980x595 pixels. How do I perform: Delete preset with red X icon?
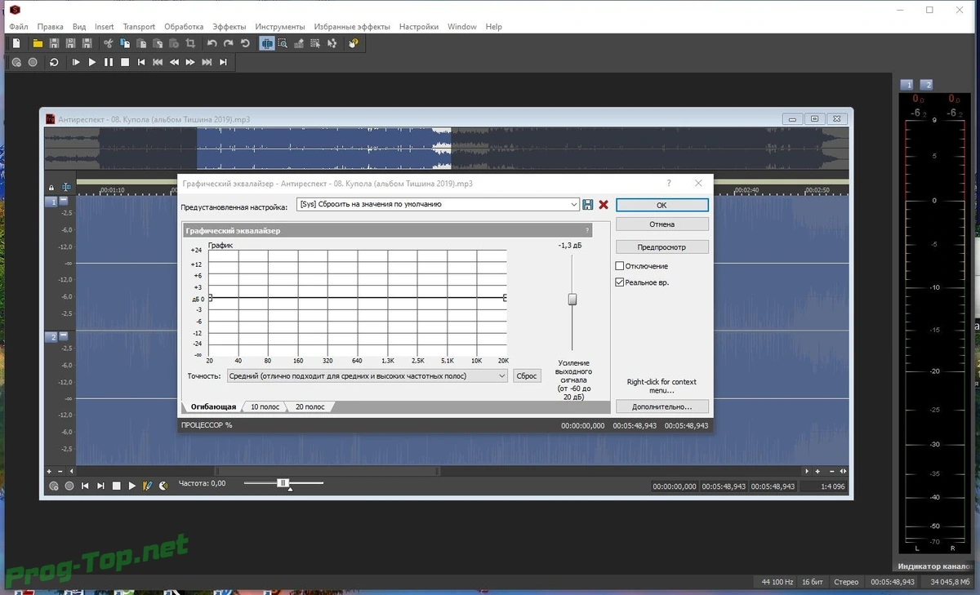(604, 205)
